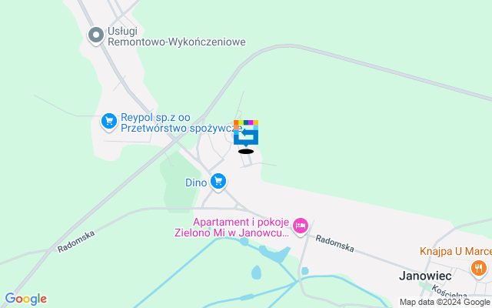Click the gray Usługi Remontowo-Wykończeniowe location pin
Viewport: 492px width, 308px height.
tap(96, 35)
